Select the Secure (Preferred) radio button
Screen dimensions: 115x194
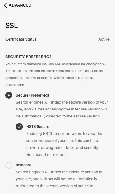pos(9,95)
